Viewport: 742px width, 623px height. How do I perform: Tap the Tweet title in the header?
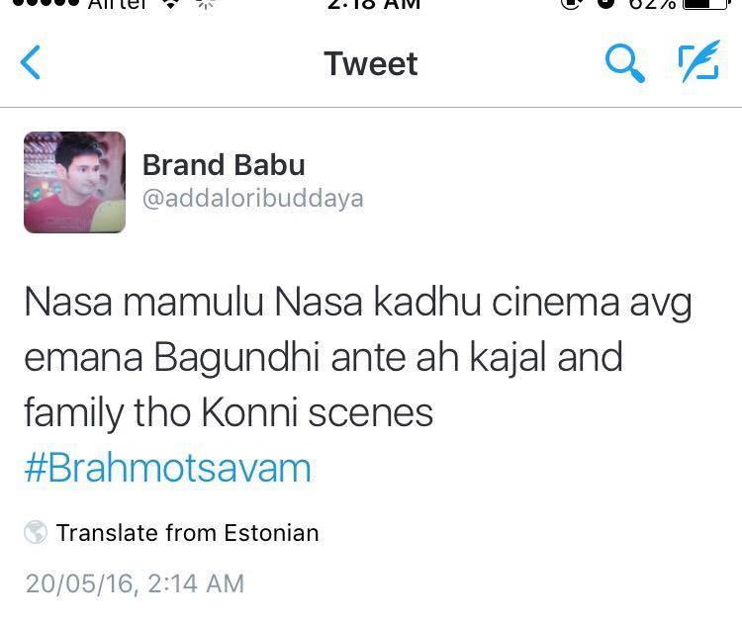point(371,63)
